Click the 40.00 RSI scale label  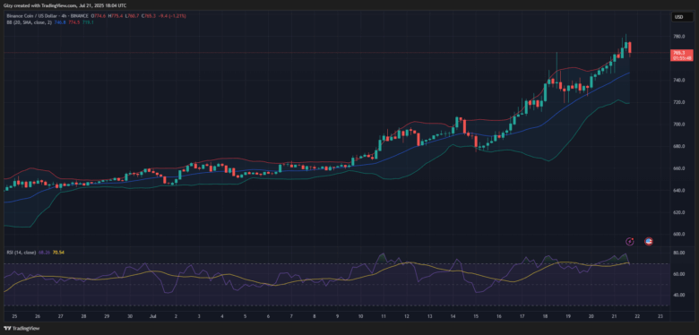coord(679,295)
